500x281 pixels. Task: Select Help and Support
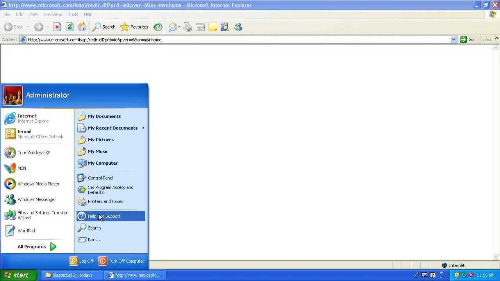(111, 216)
